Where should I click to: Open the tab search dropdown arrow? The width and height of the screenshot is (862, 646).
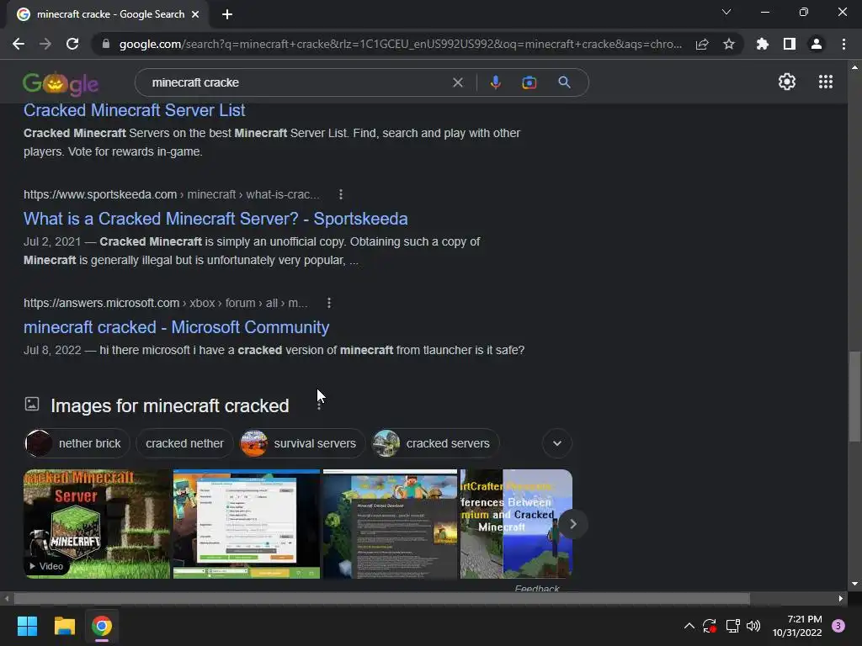point(726,12)
